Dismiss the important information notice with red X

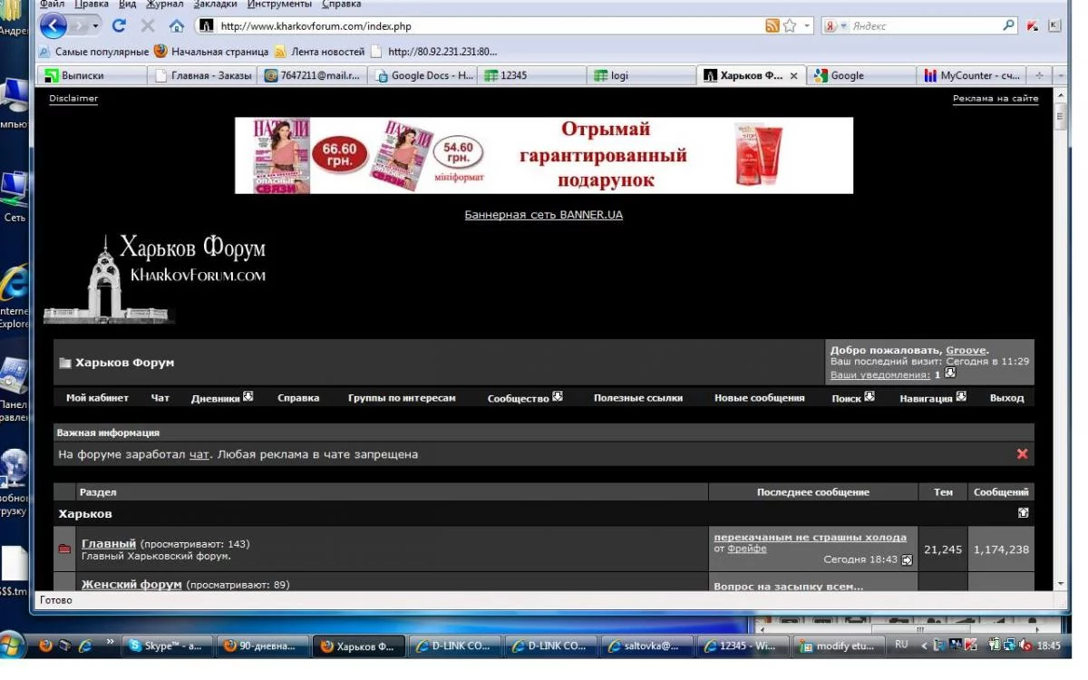(x=1022, y=453)
